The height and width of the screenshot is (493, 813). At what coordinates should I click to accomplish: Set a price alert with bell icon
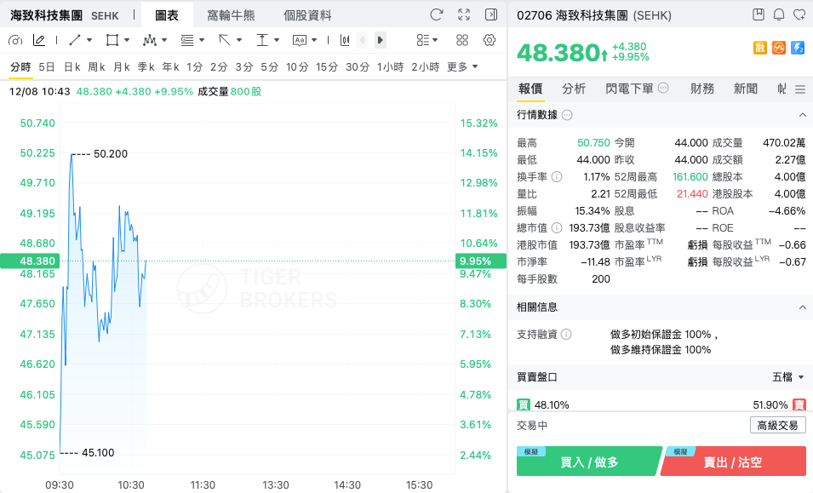point(779,14)
